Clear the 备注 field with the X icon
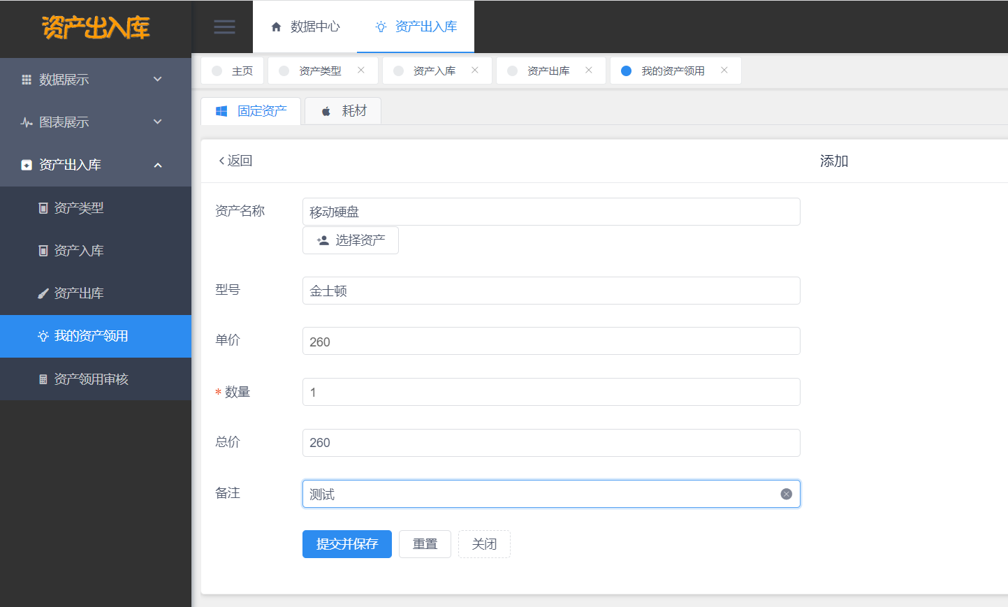The width and height of the screenshot is (1008, 607). click(786, 494)
